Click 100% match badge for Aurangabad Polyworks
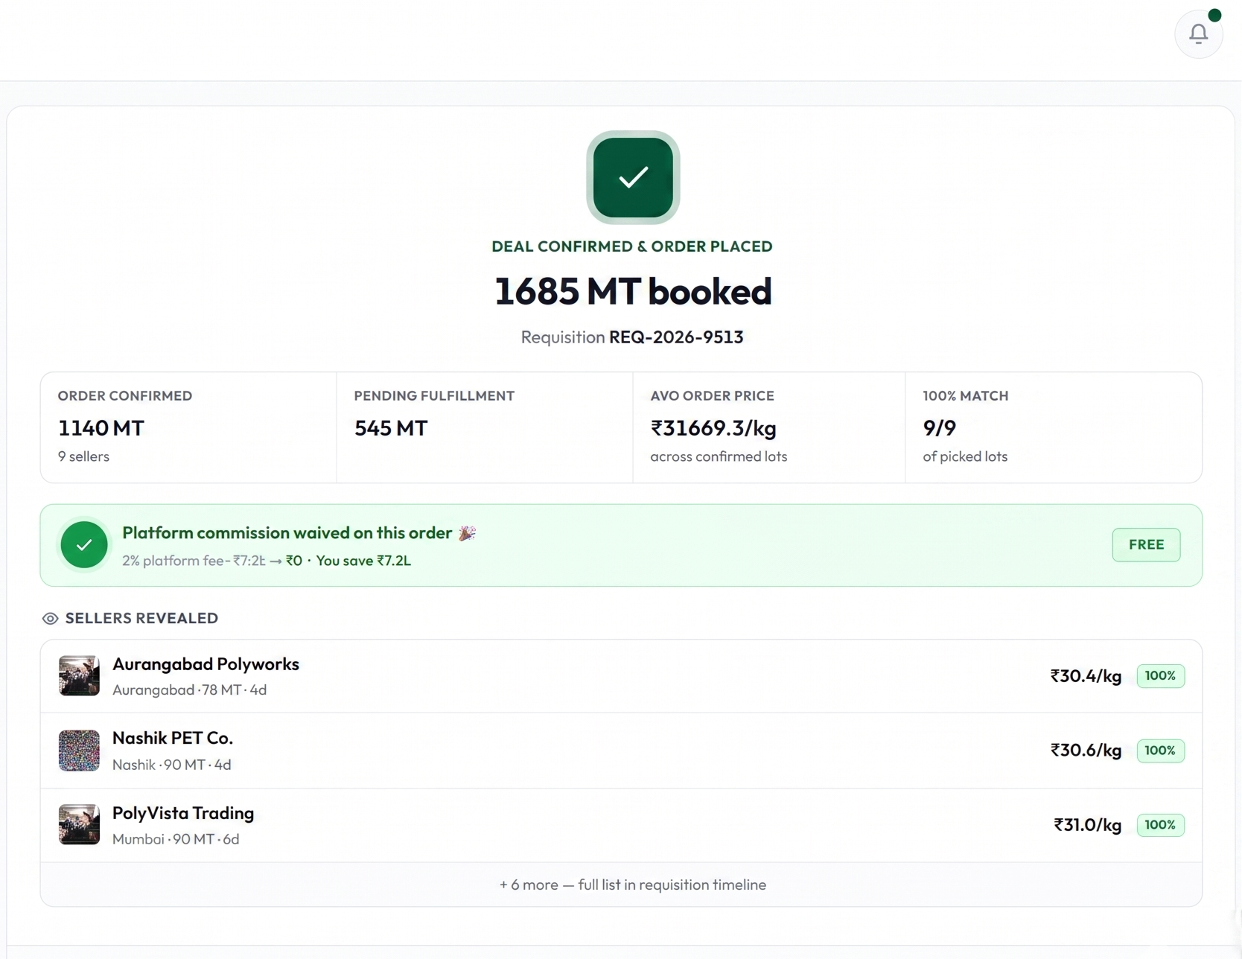1242x959 pixels. click(1160, 675)
